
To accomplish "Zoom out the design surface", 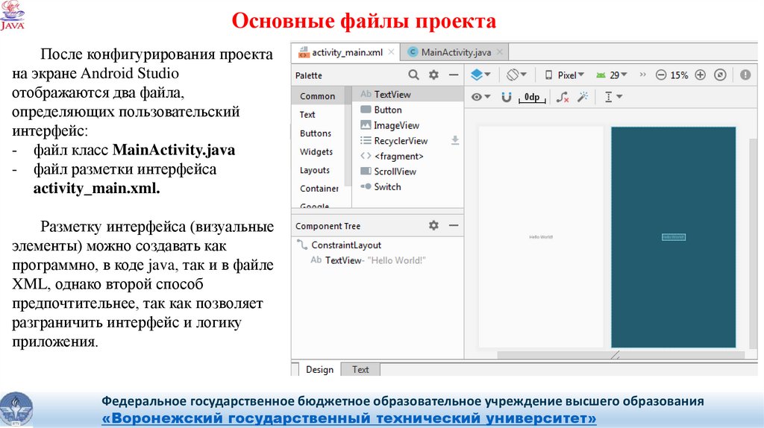I will point(661,75).
